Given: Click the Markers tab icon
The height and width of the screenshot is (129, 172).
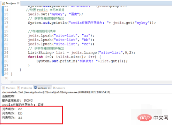Looking at the screenshot, I should (3, 88).
